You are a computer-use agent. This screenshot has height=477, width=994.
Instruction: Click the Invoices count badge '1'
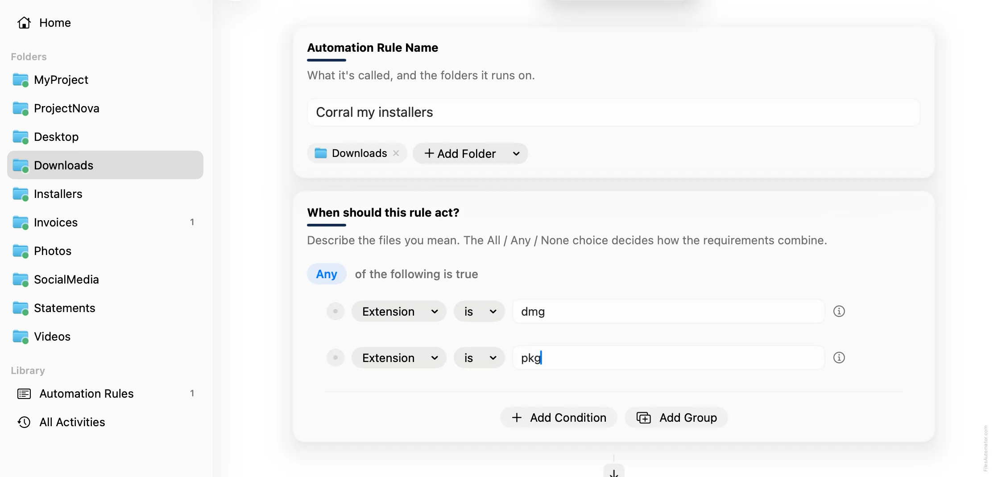192,222
